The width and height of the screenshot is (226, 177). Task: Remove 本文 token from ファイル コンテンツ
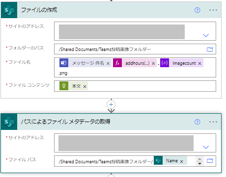pos(85,86)
